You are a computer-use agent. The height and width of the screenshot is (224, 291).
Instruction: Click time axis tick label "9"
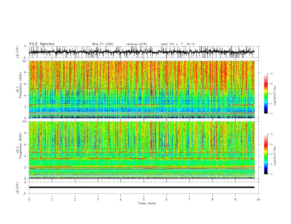point(235,199)
